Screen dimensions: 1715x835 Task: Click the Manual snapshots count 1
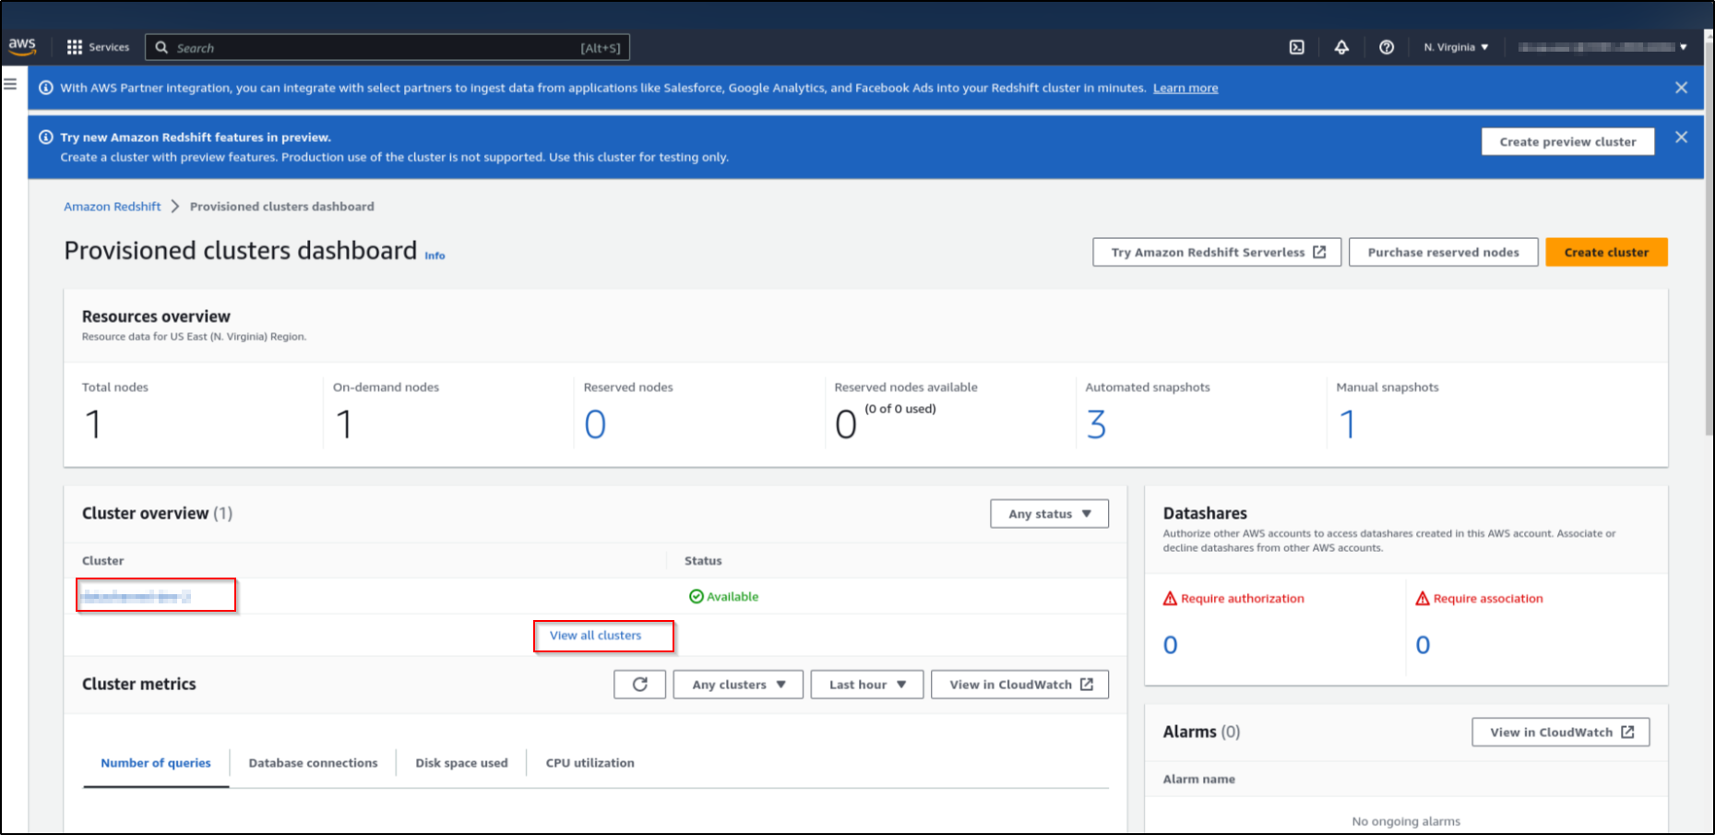1347,425
